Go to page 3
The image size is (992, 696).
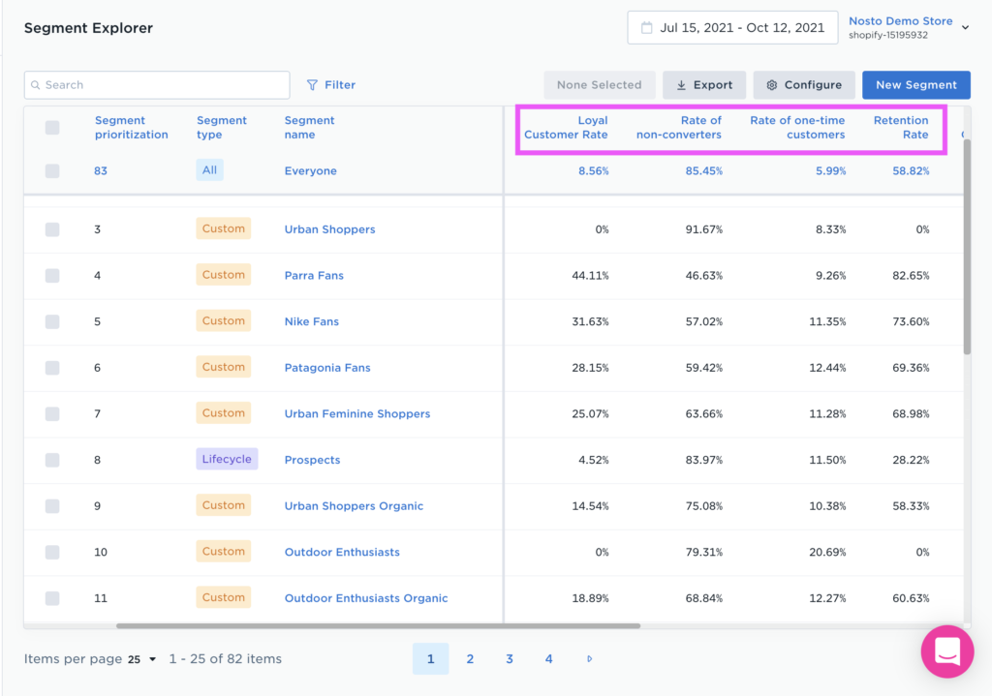point(510,658)
